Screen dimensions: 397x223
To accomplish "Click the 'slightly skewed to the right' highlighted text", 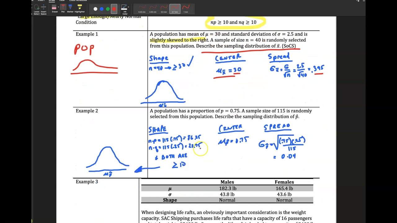I will click(x=179, y=40).
